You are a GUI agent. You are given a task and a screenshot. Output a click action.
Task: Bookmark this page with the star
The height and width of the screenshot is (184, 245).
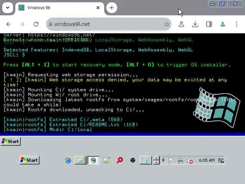point(167,24)
